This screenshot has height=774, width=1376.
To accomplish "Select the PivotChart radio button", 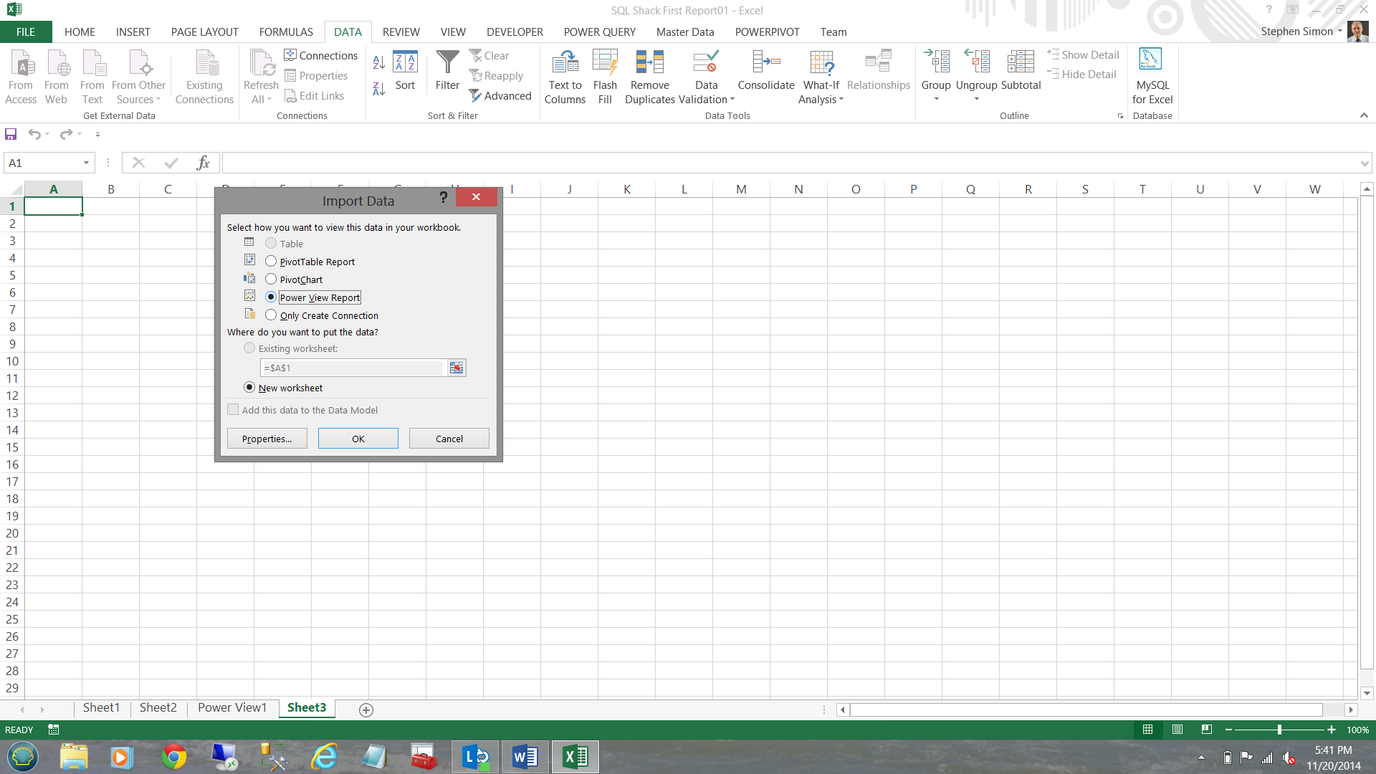I will tap(271, 279).
